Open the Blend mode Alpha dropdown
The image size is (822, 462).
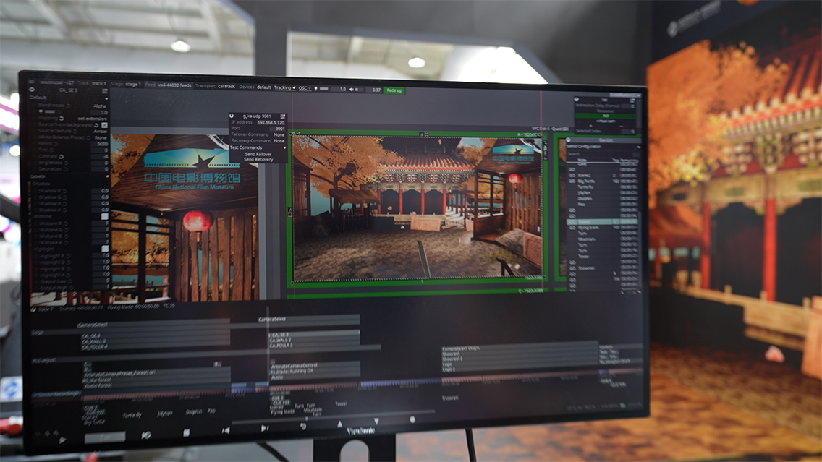(99, 106)
